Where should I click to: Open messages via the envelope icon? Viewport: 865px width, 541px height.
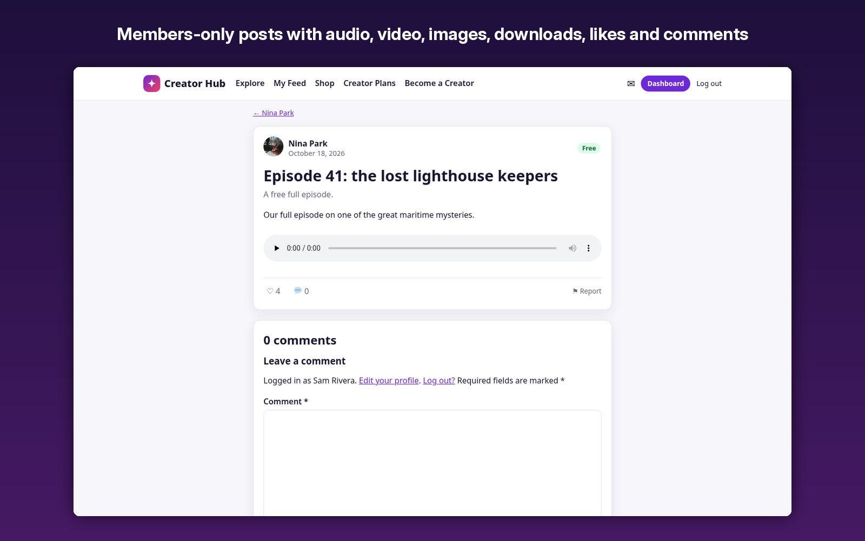click(630, 83)
